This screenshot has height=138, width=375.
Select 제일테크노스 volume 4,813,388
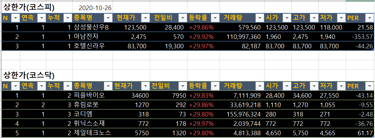pos(242,133)
